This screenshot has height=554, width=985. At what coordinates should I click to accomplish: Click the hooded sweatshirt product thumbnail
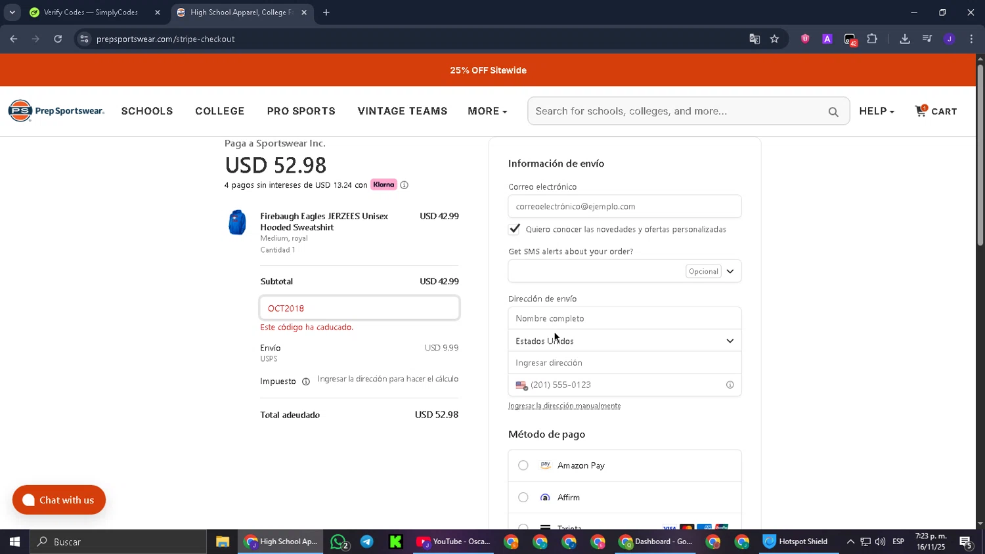coord(237,223)
